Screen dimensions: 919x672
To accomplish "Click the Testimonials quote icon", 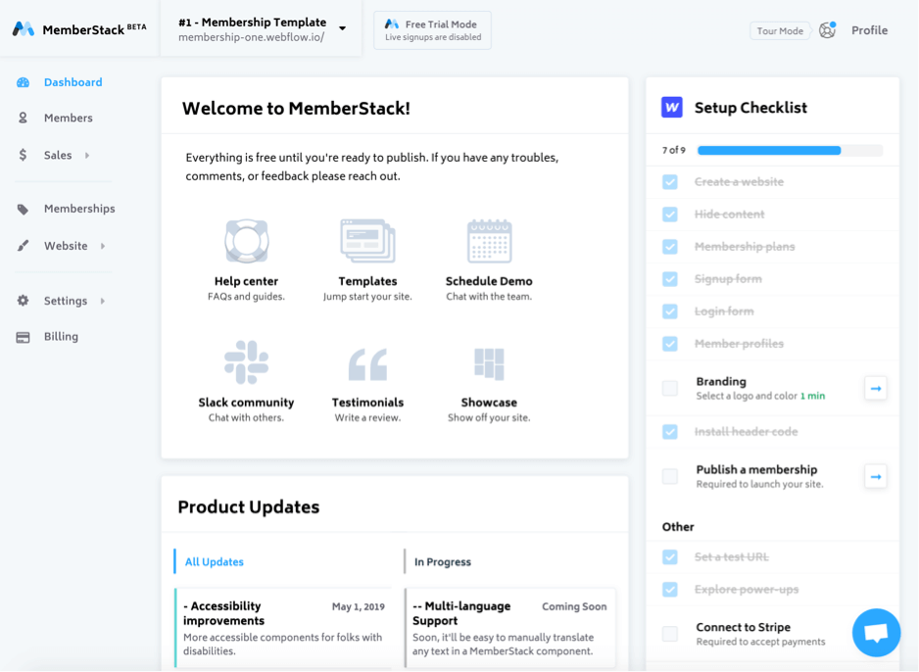I will (368, 364).
